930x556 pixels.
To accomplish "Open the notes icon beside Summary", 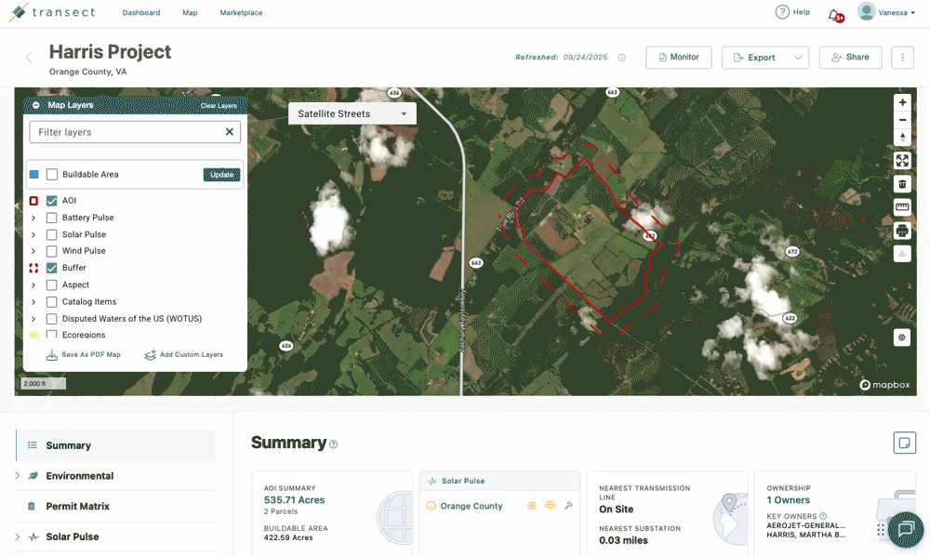I will point(903,443).
